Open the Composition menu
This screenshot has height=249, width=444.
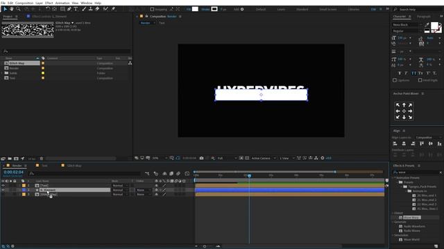24,3
